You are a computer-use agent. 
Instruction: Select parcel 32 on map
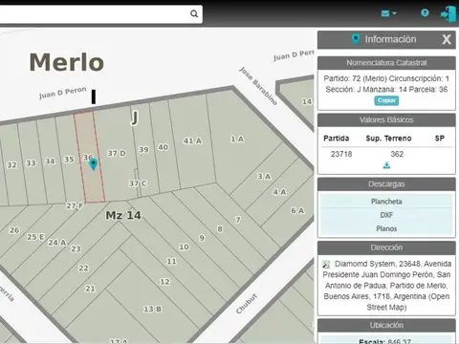11,165
